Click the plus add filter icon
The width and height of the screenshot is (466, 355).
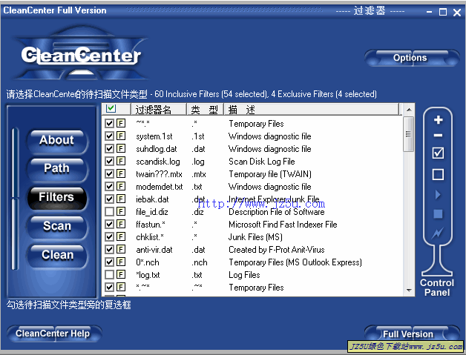(x=438, y=120)
